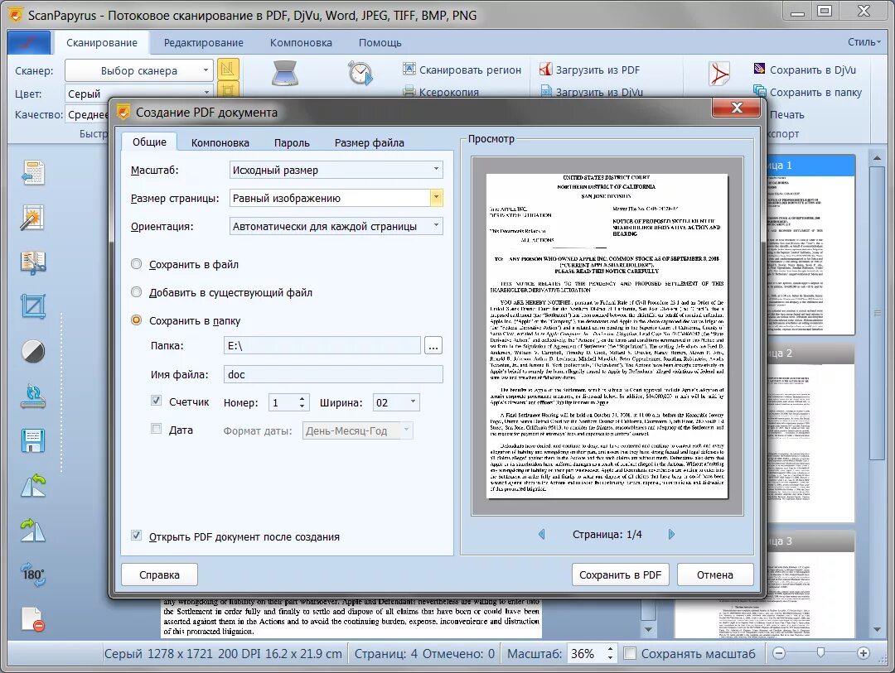Screen dimensions: 895x673
Task: Click the timer clock scan icon
Action: point(360,73)
